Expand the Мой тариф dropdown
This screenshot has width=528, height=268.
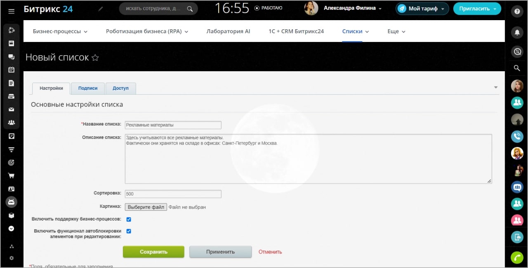422,9
